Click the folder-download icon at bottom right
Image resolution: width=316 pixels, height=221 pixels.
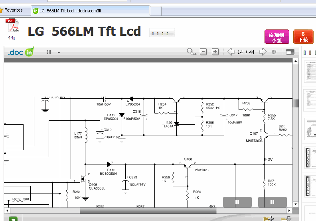point(286,219)
